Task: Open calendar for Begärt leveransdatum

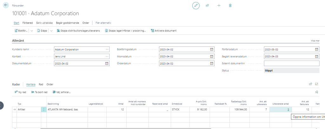Action: pyautogui.click(x=316, y=56)
